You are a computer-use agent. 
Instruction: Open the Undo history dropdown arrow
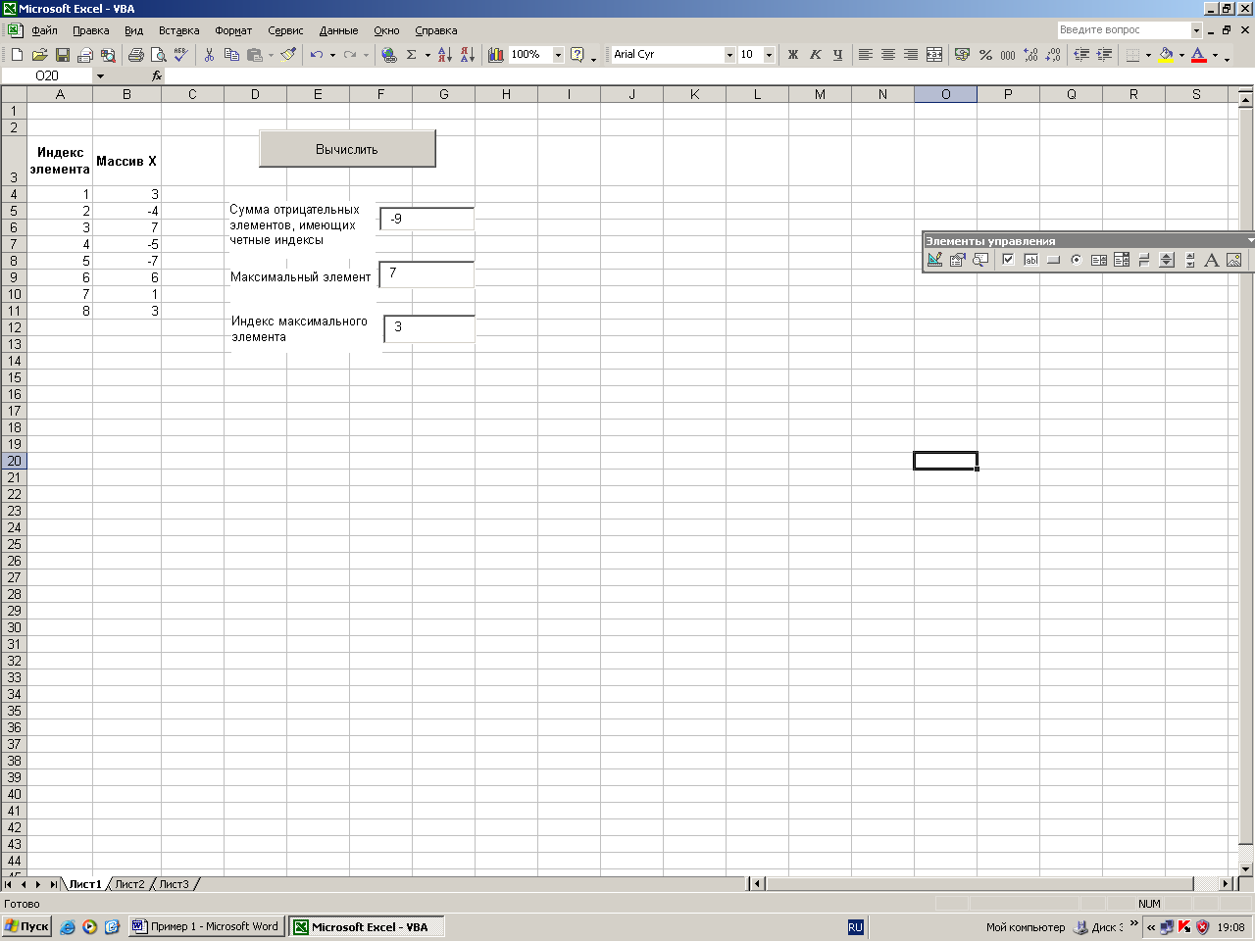point(332,55)
